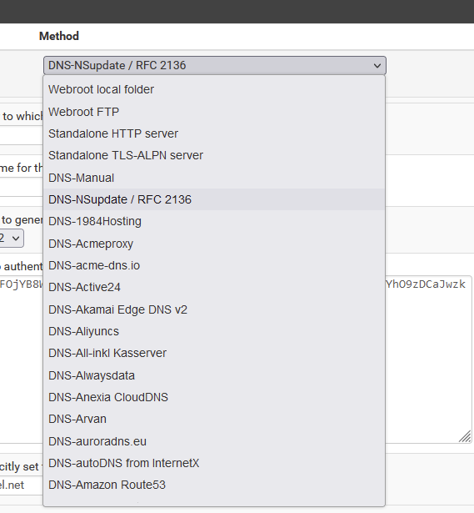Image resolution: width=474 pixels, height=513 pixels.
Task: Select DNS-Akamai Edge DNS v2
Action: 214,309
